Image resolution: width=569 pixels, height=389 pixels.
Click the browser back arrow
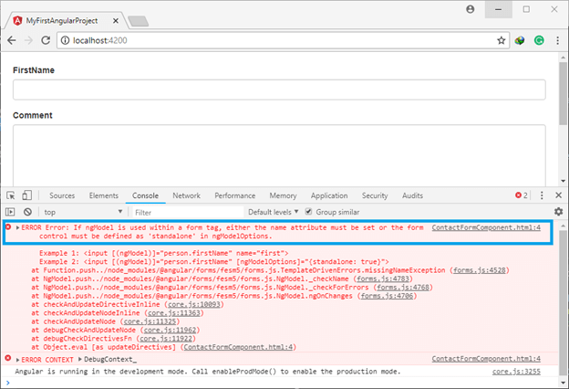click(12, 40)
